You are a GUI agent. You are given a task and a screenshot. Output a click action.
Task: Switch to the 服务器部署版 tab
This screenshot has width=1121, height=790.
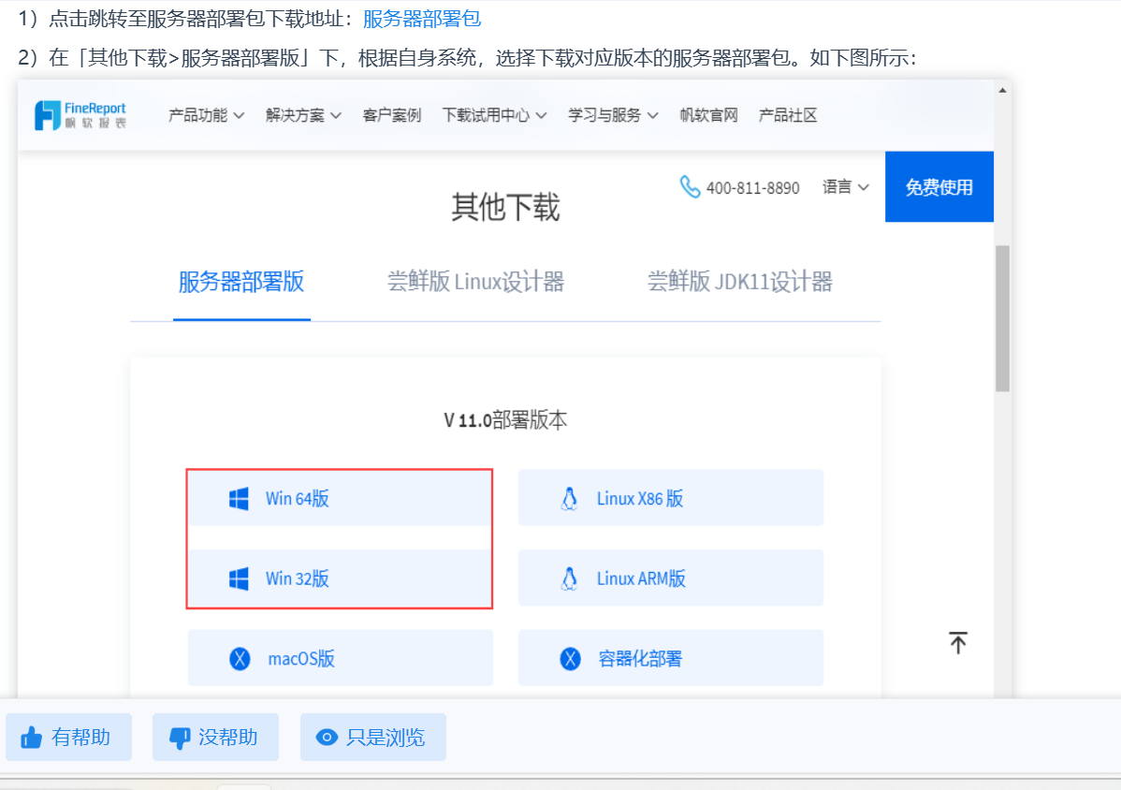tap(241, 282)
